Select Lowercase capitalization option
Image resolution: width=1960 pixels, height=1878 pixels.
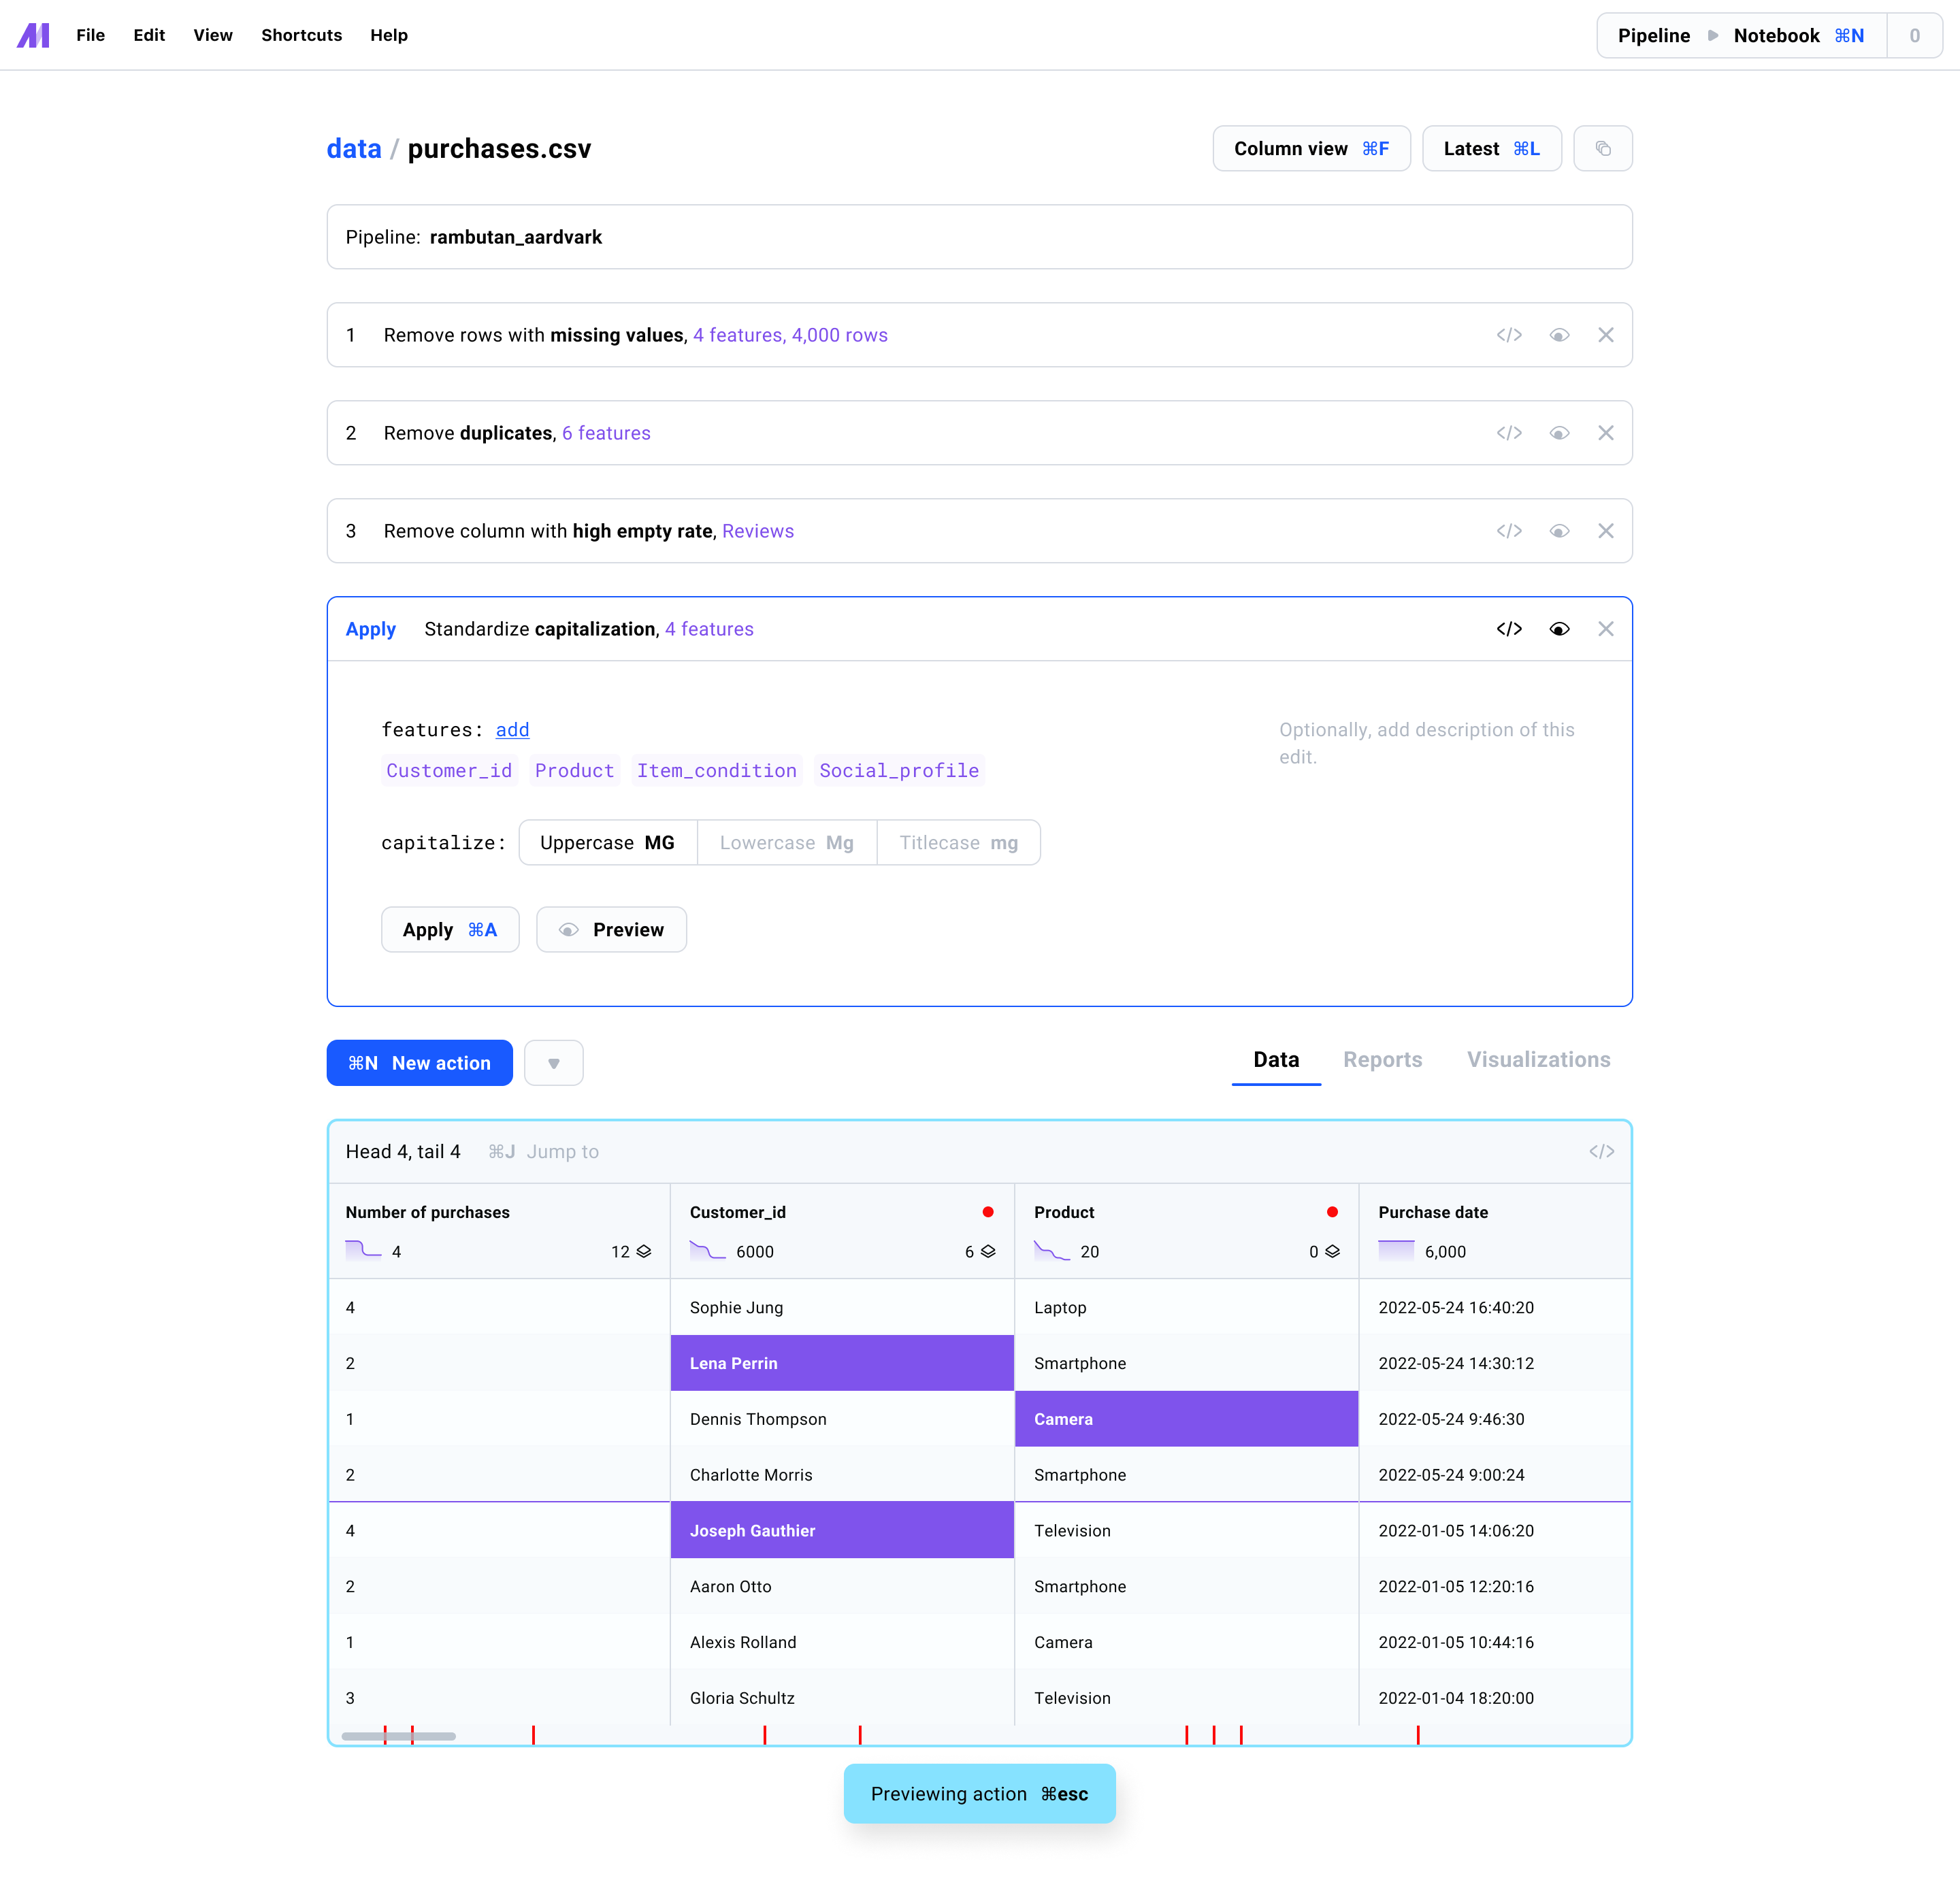tap(786, 842)
